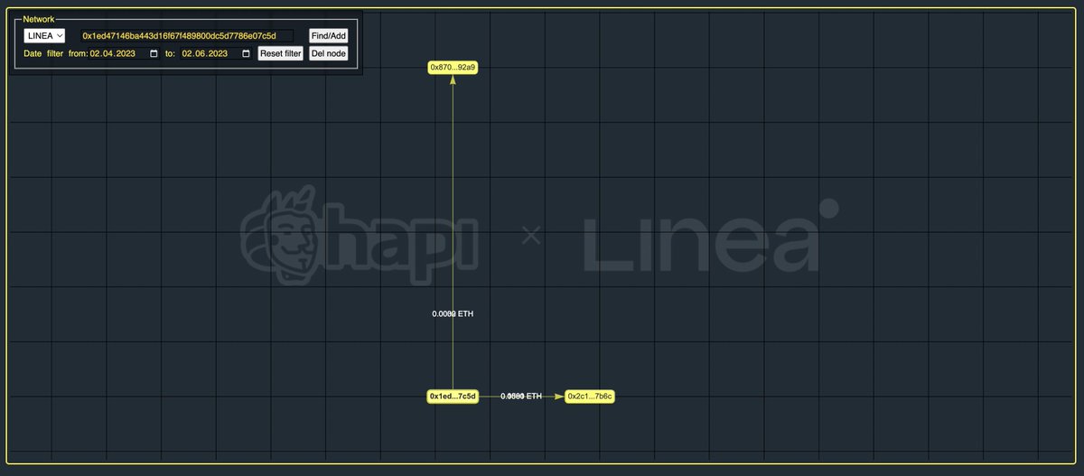Click the Del node button
Screen dimensions: 1084x476
click(327, 53)
